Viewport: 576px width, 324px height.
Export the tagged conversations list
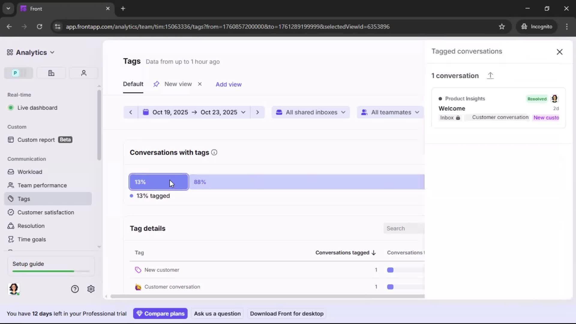491,75
